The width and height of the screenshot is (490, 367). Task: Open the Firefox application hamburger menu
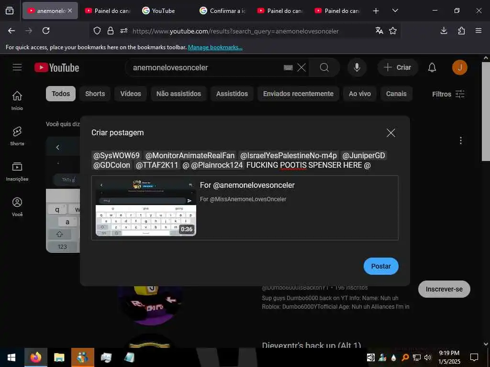point(479,31)
